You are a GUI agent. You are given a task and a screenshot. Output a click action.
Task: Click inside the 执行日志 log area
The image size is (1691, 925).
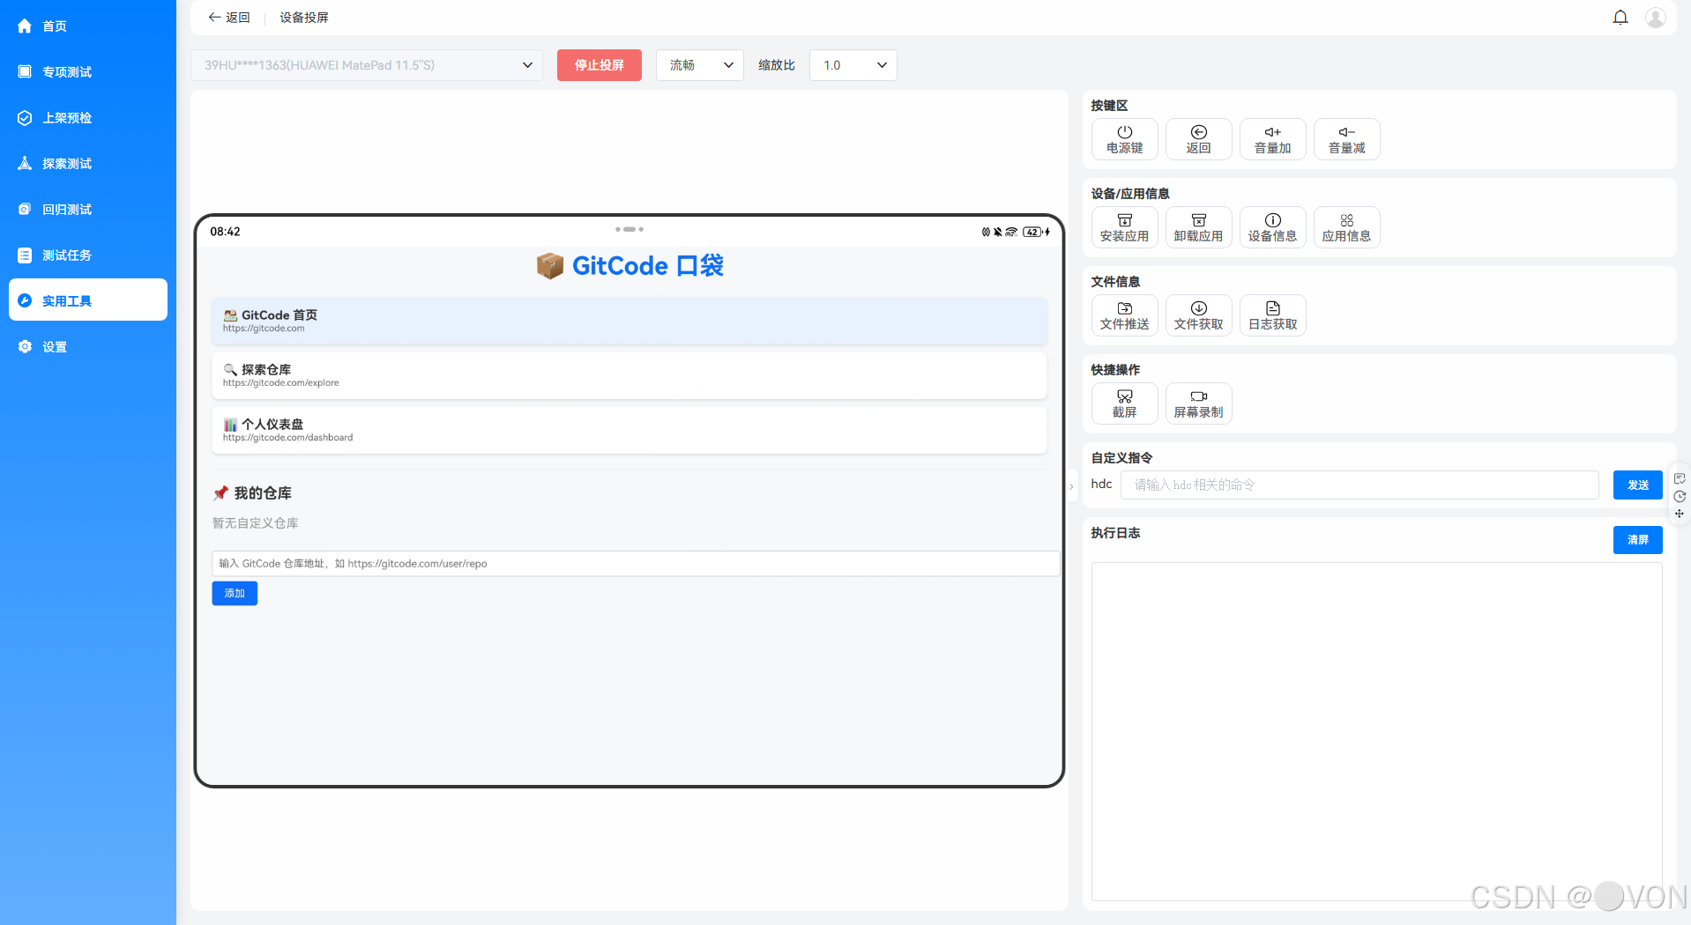[x=1377, y=731]
